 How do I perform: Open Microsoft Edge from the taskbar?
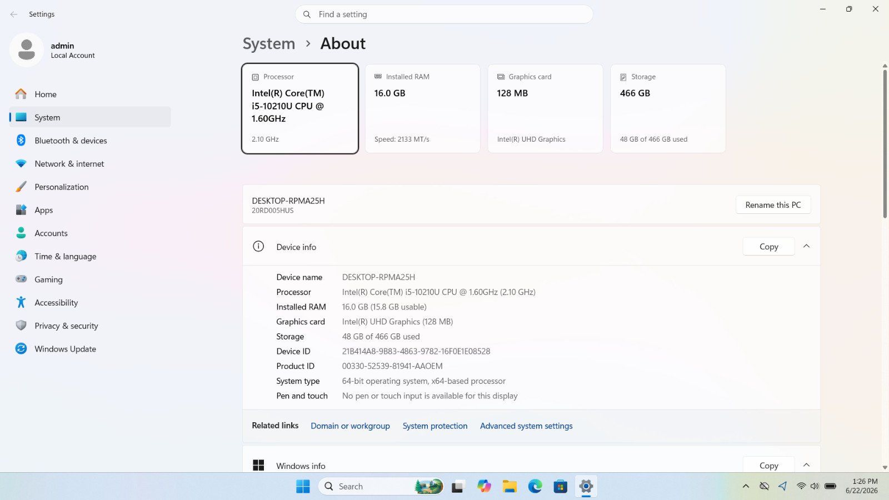[535, 487]
